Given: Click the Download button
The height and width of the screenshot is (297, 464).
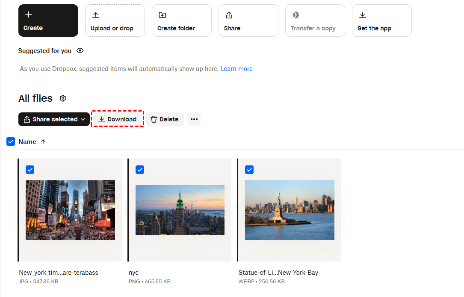Looking at the screenshot, I should tap(117, 119).
